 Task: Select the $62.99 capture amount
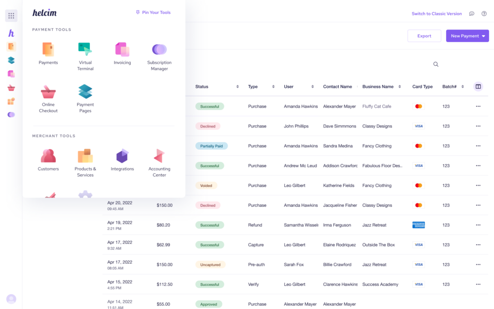(x=163, y=245)
